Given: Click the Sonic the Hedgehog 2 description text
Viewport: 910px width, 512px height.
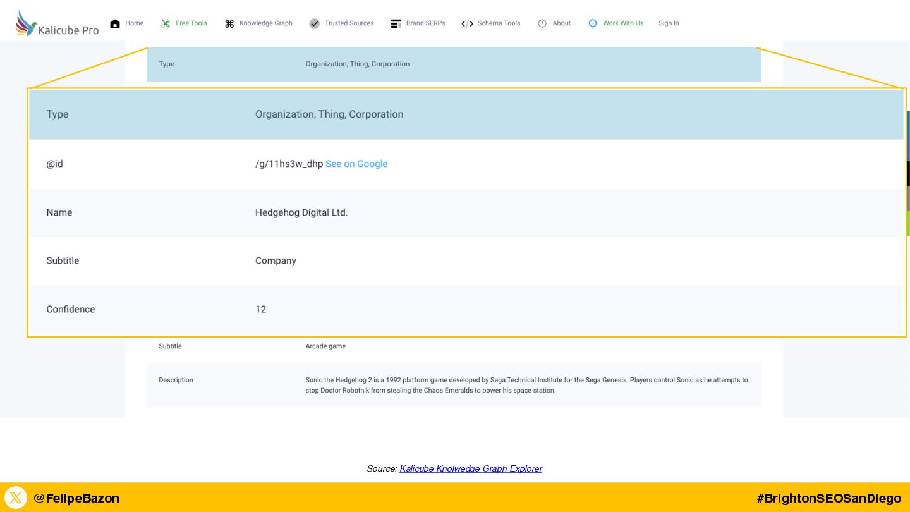Looking at the screenshot, I should coord(526,385).
